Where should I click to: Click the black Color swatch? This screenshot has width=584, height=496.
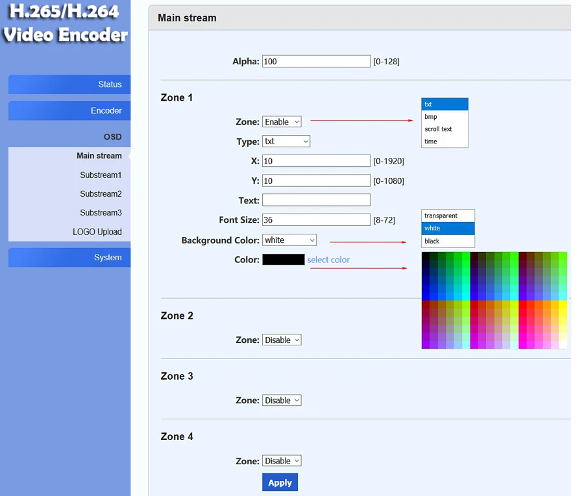284,260
